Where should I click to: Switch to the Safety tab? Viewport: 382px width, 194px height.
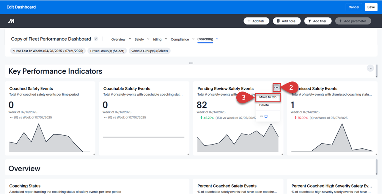tap(139, 39)
